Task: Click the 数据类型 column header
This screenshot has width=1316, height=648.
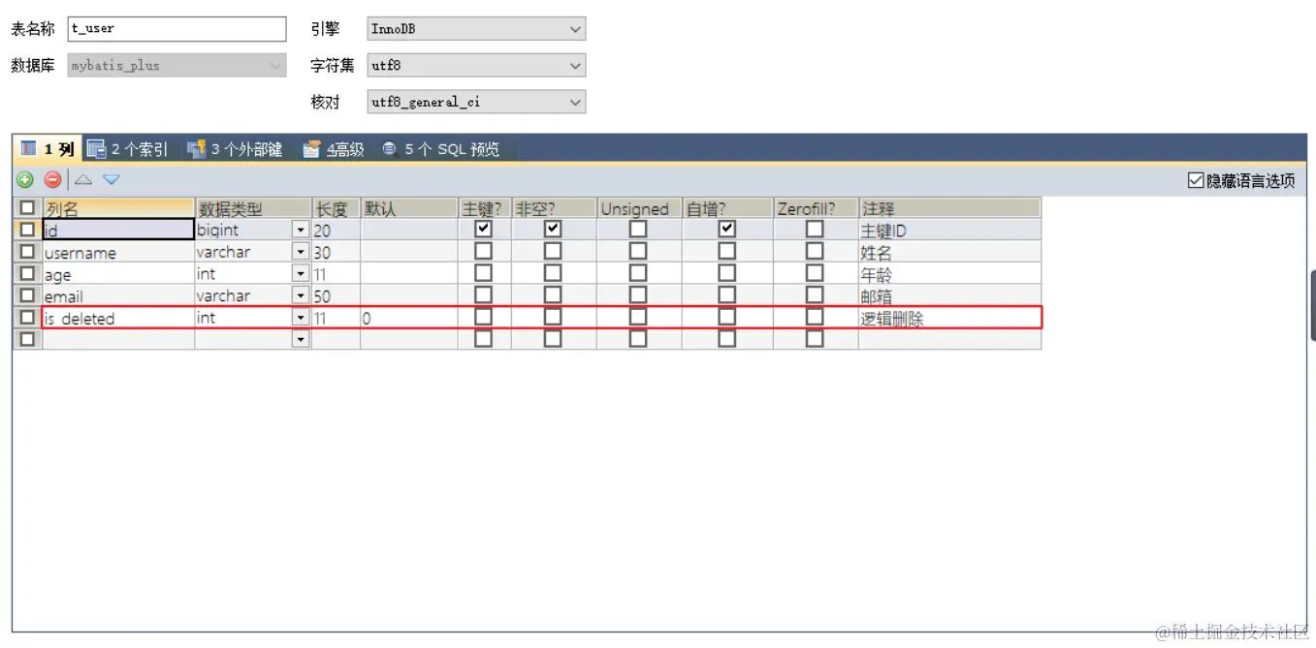Action: (253, 208)
